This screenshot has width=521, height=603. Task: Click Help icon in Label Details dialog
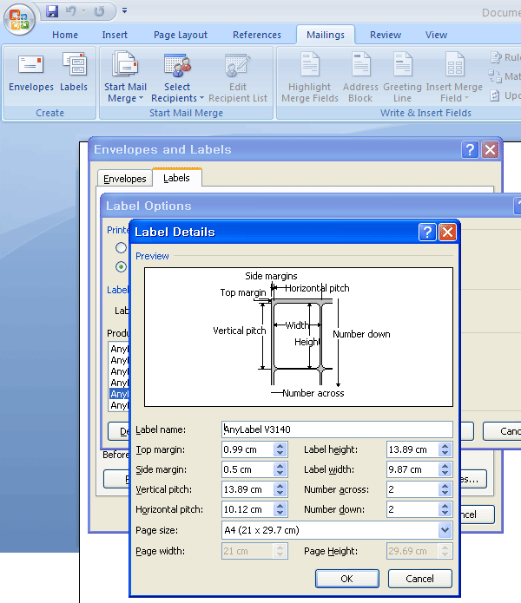(x=427, y=233)
